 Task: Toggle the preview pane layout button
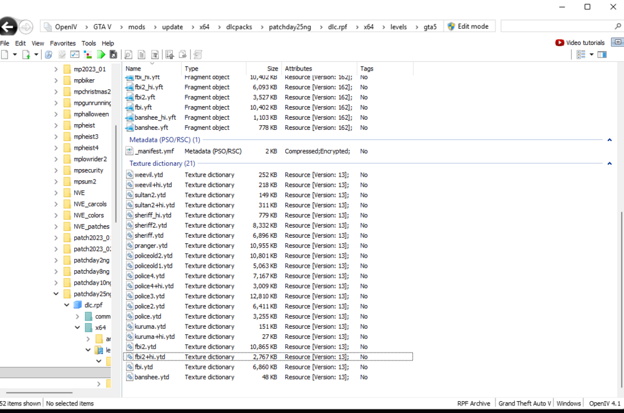pos(602,54)
